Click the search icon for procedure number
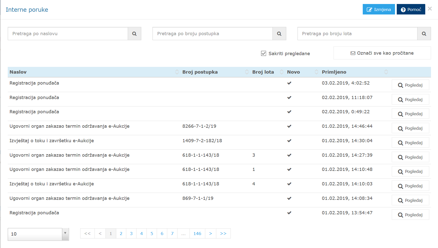This screenshot has width=438, height=248. coord(279,34)
